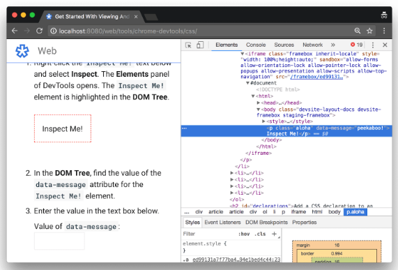Image resolution: width=398 pixels, height=270 pixels.
Task: Open the ed99131a7f77ba4 stylesheet source link
Action: coord(236,260)
